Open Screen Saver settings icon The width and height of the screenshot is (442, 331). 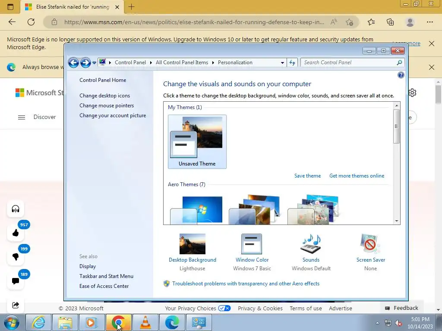(370, 244)
